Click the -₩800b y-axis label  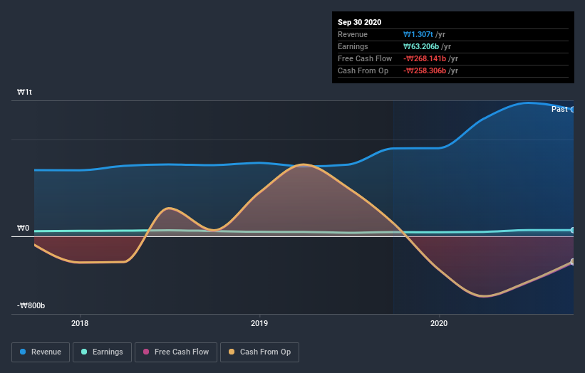click(x=31, y=305)
